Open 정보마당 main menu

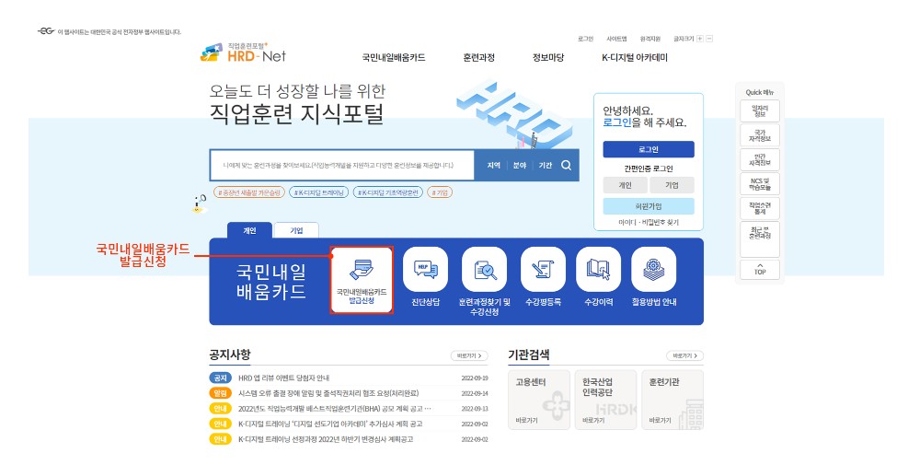(x=548, y=57)
